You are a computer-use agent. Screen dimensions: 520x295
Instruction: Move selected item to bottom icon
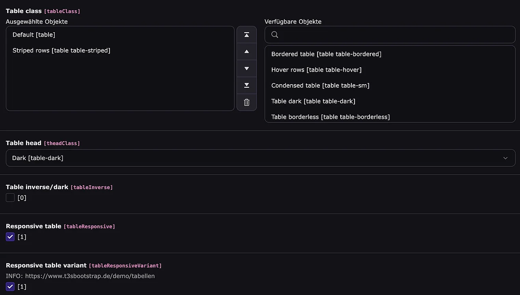pyautogui.click(x=247, y=85)
